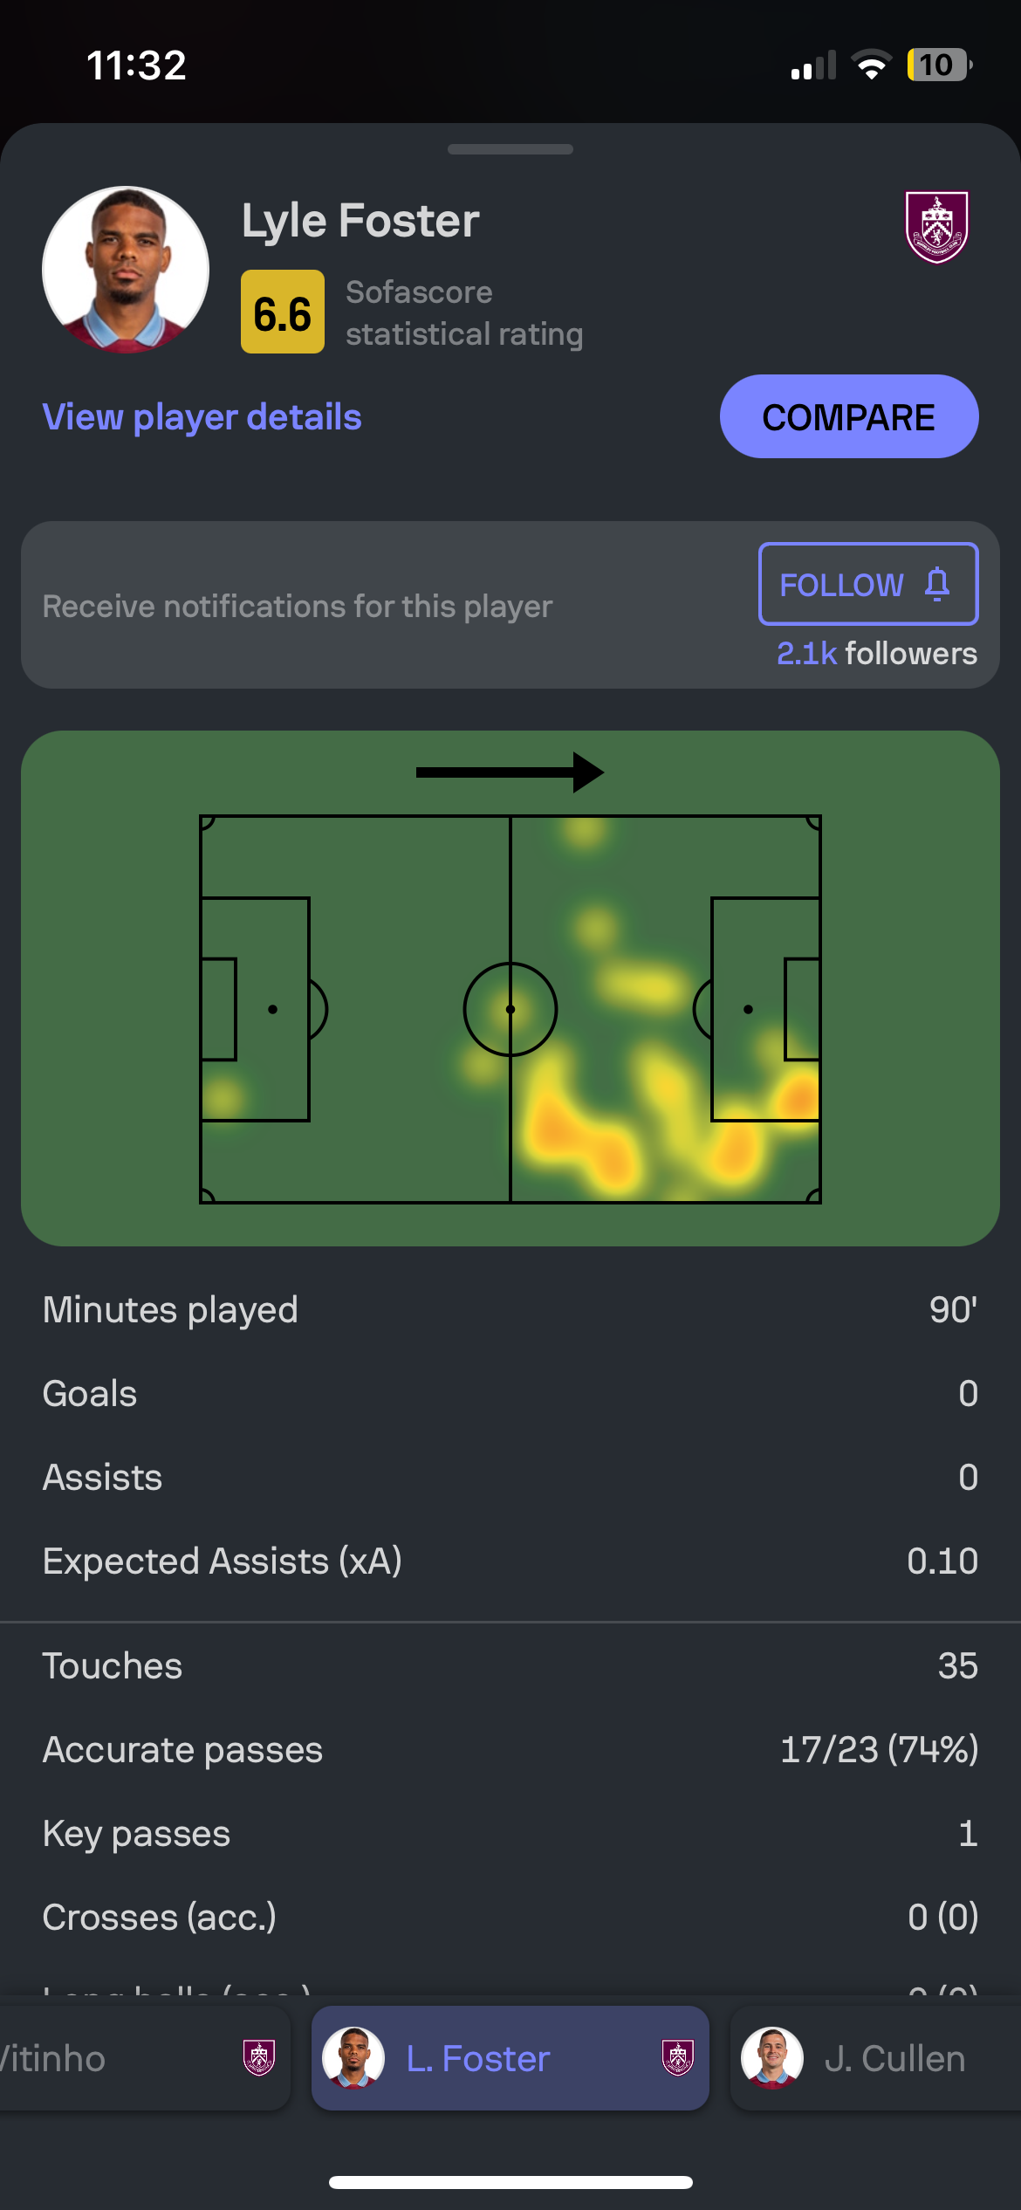Tap the notification bell icon in Follow
This screenshot has width=1021, height=2210.
click(x=937, y=584)
